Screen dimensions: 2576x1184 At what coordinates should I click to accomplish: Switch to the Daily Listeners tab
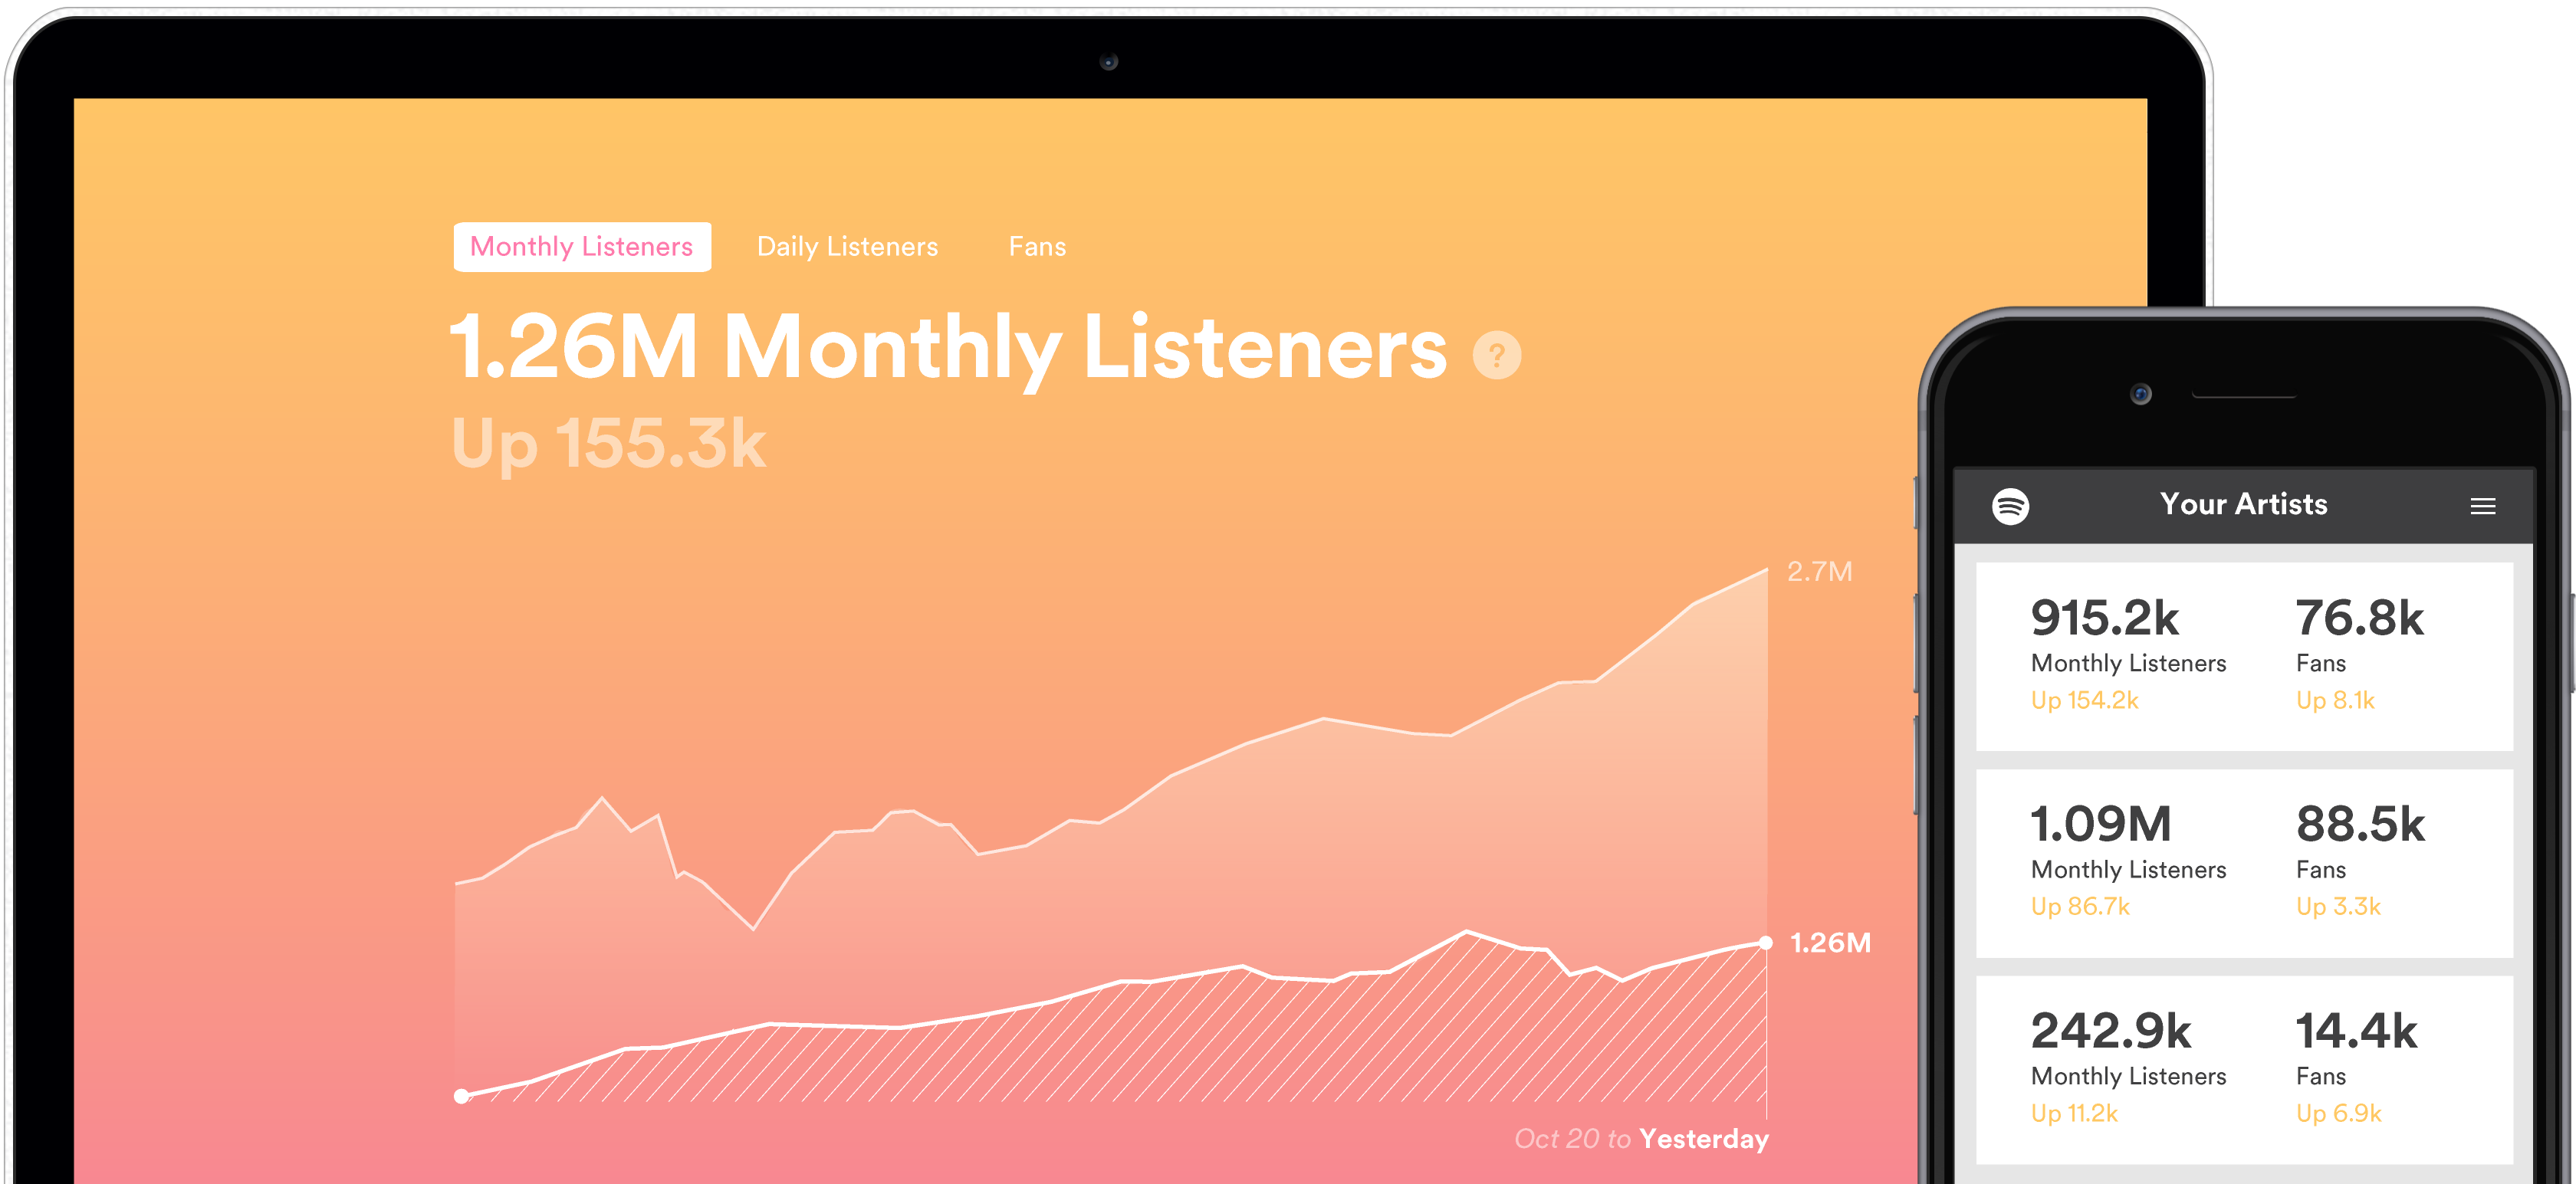coord(847,246)
